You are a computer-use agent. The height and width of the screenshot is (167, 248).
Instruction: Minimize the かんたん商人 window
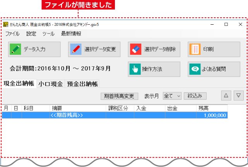212,24
